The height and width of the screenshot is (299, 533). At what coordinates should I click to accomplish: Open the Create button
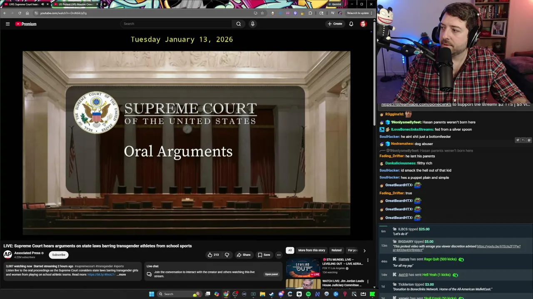335,24
